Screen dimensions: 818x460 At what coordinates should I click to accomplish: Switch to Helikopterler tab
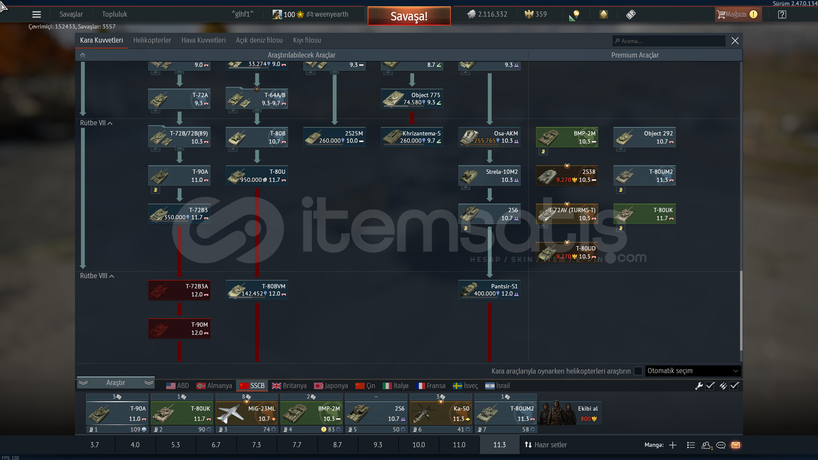point(152,40)
